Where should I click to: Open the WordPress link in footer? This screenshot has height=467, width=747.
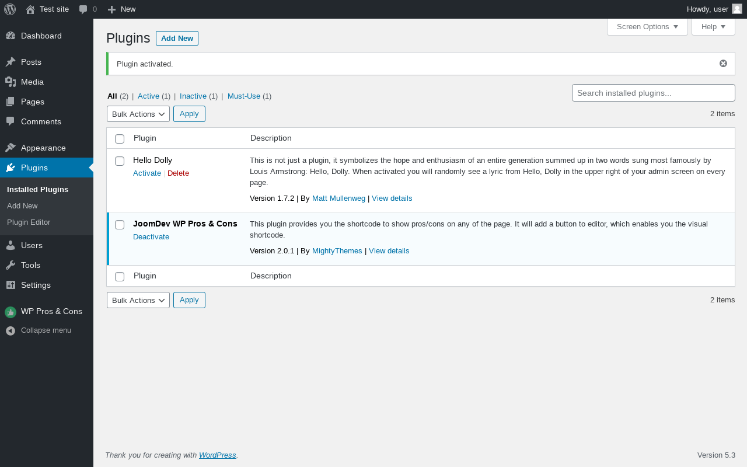pyautogui.click(x=217, y=455)
